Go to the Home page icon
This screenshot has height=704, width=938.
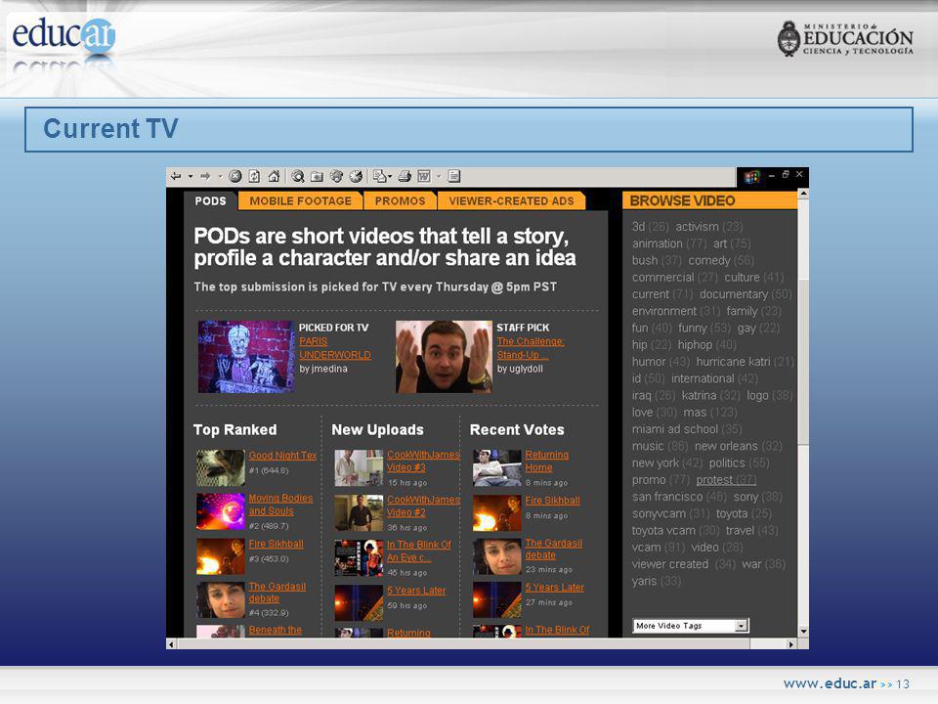[274, 176]
